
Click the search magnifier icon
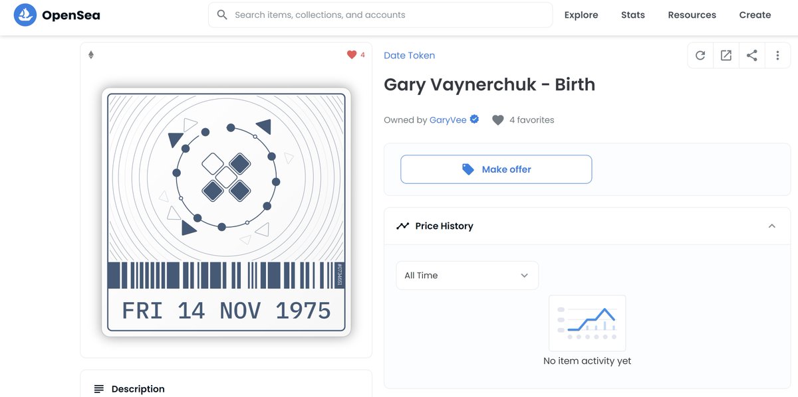pos(222,15)
